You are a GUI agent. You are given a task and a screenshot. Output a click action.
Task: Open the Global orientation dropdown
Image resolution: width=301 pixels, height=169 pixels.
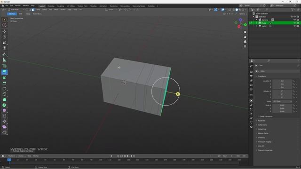point(111,9)
